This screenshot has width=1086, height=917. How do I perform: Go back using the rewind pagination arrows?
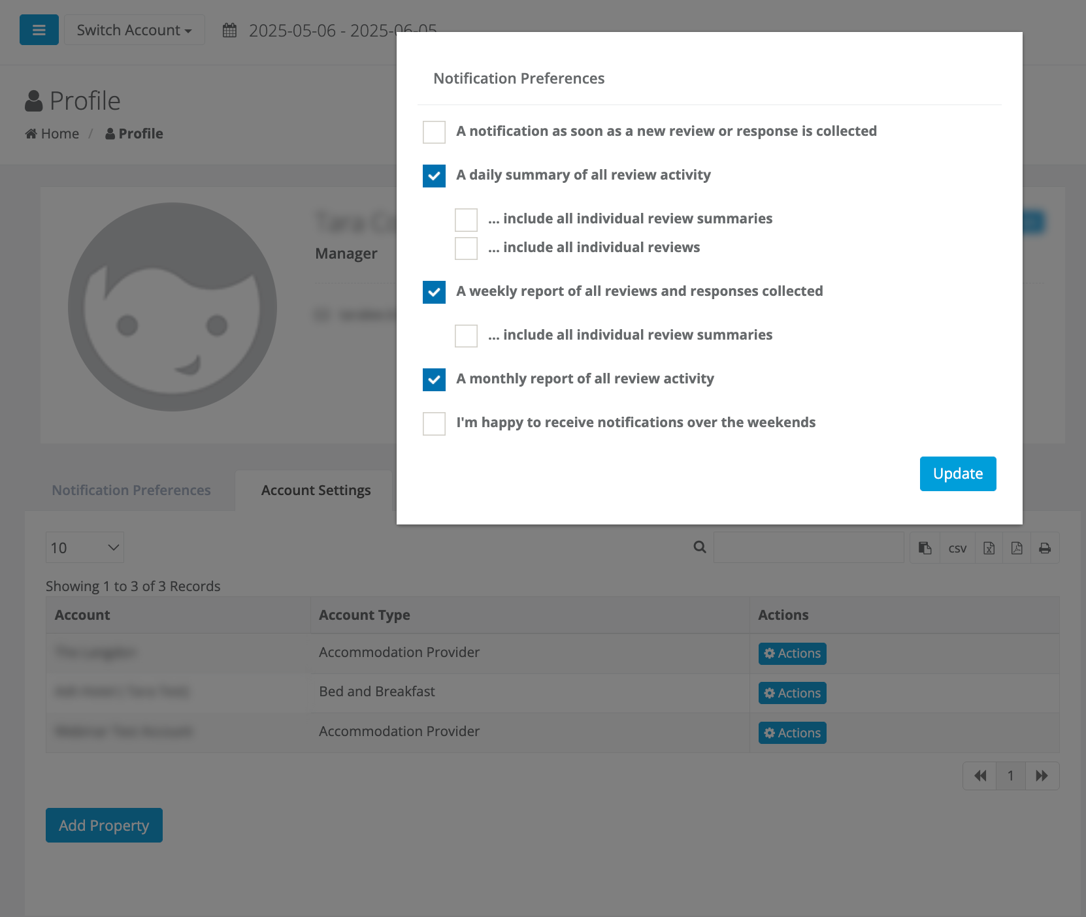pyautogui.click(x=980, y=775)
